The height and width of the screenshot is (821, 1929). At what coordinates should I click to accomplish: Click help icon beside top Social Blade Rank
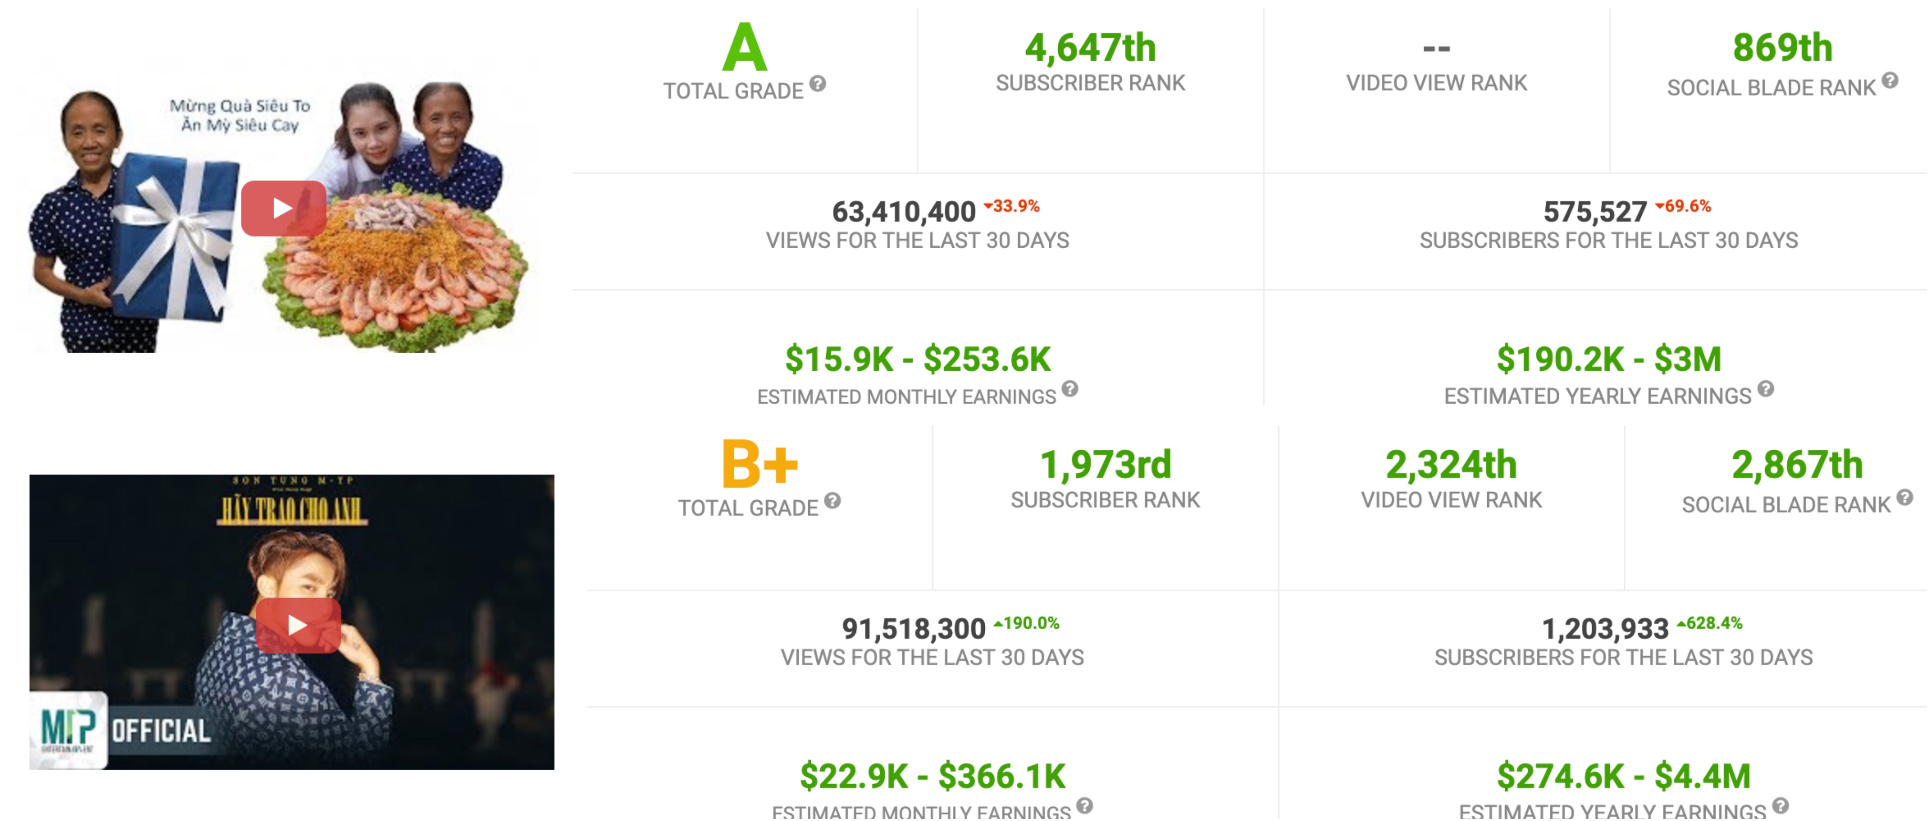(x=1890, y=80)
